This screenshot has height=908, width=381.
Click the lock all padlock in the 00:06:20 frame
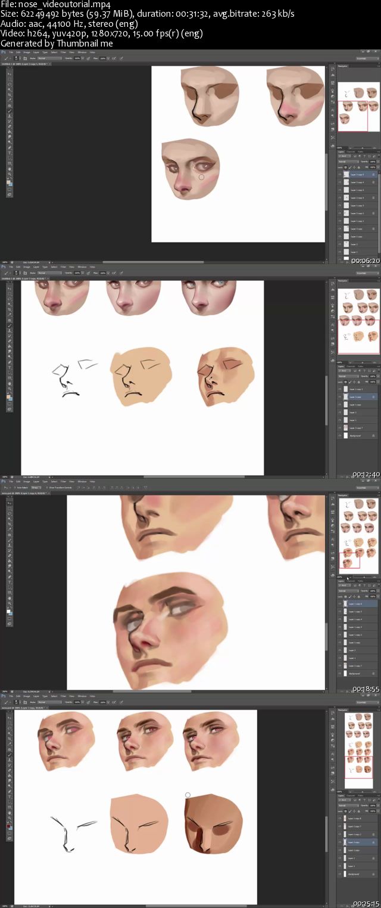click(358, 168)
